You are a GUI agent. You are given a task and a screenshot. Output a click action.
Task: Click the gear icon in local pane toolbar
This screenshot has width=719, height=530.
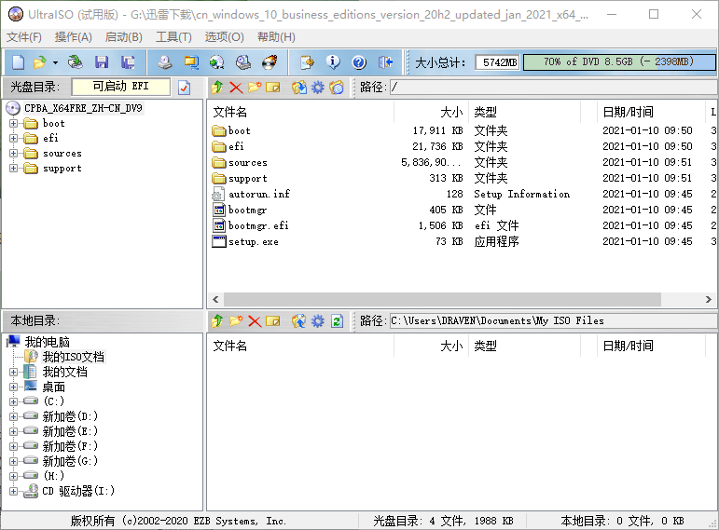(318, 321)
